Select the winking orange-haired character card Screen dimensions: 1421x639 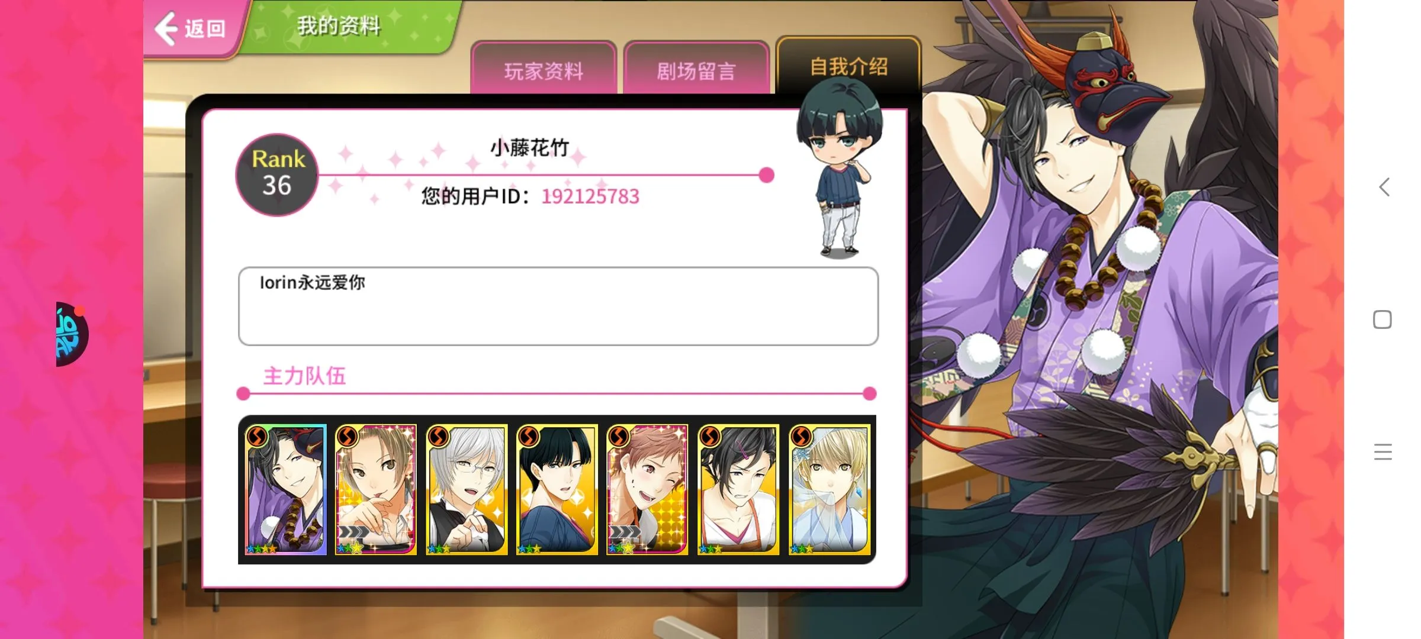(647, 489)
